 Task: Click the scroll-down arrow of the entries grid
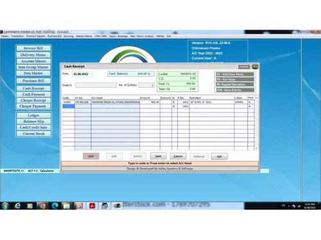coord(256,148)
